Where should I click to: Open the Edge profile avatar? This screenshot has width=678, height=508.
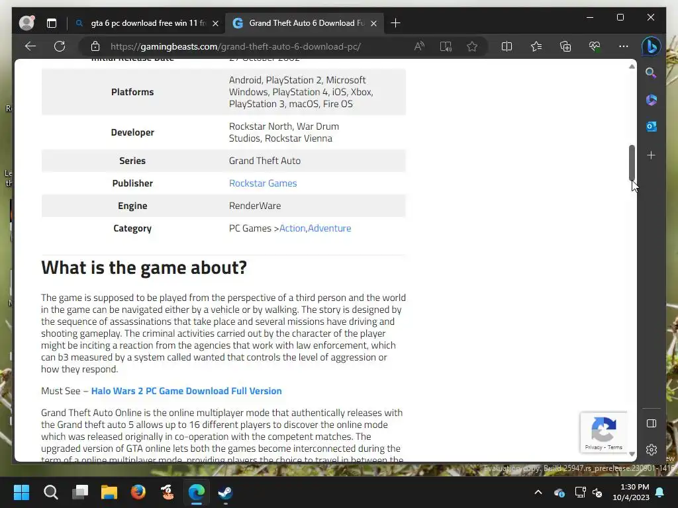click(x=26, y=23)
